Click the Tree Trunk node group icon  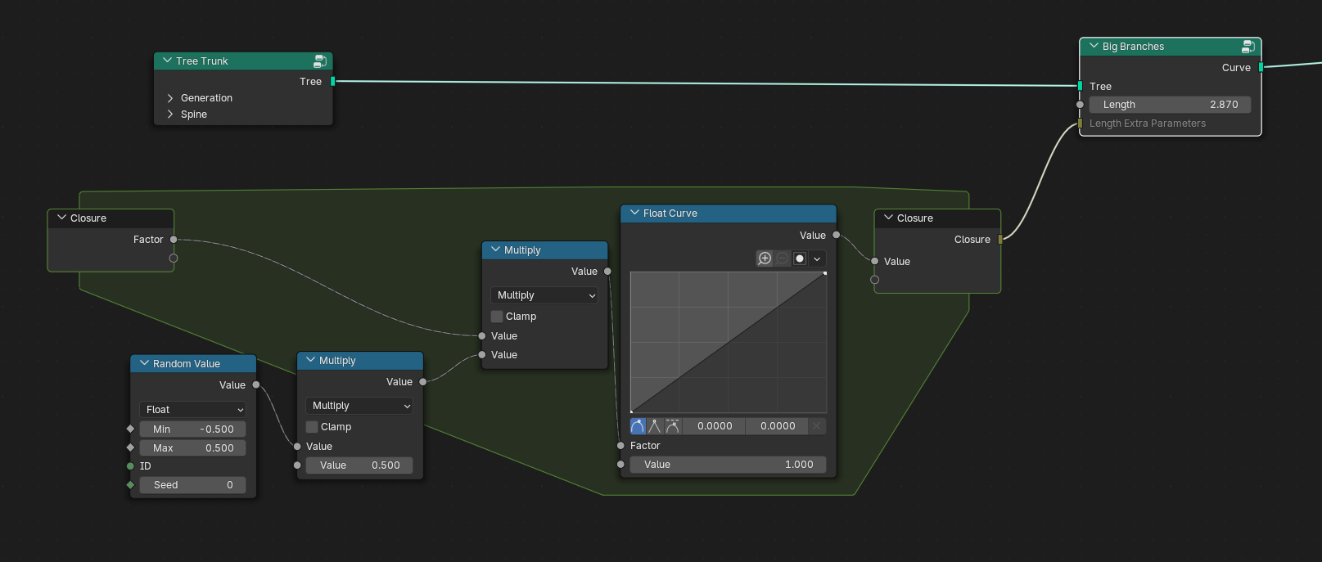click(320, 61)
